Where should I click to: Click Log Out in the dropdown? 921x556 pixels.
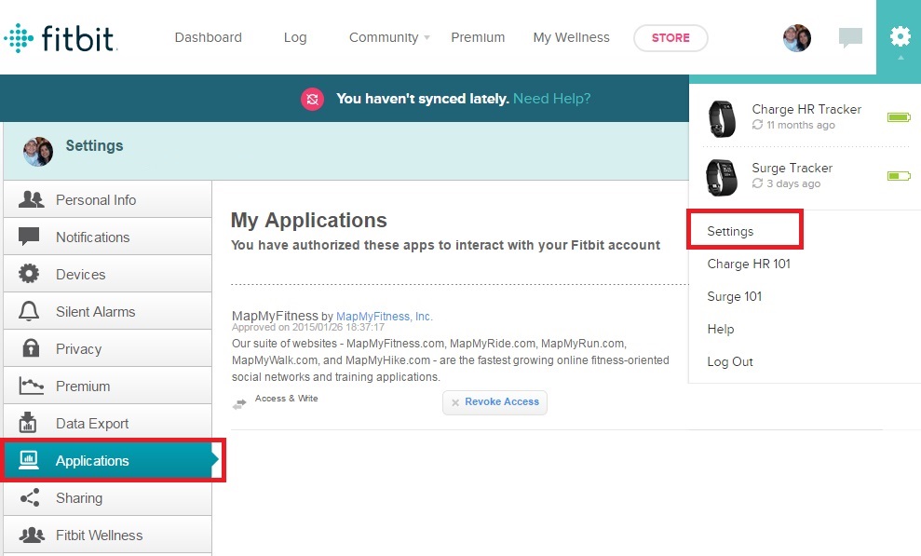click(729, 361)
